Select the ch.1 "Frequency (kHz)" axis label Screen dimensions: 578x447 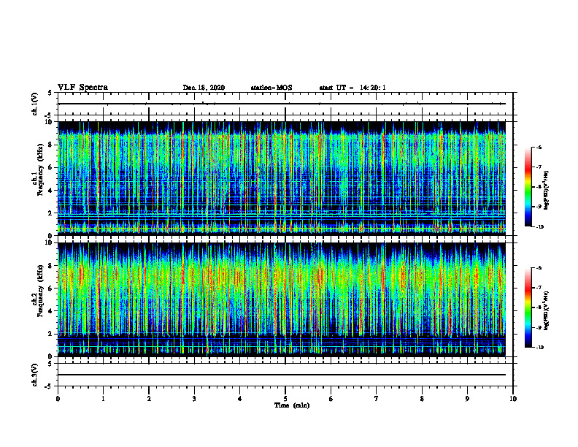tap(40, 169)
